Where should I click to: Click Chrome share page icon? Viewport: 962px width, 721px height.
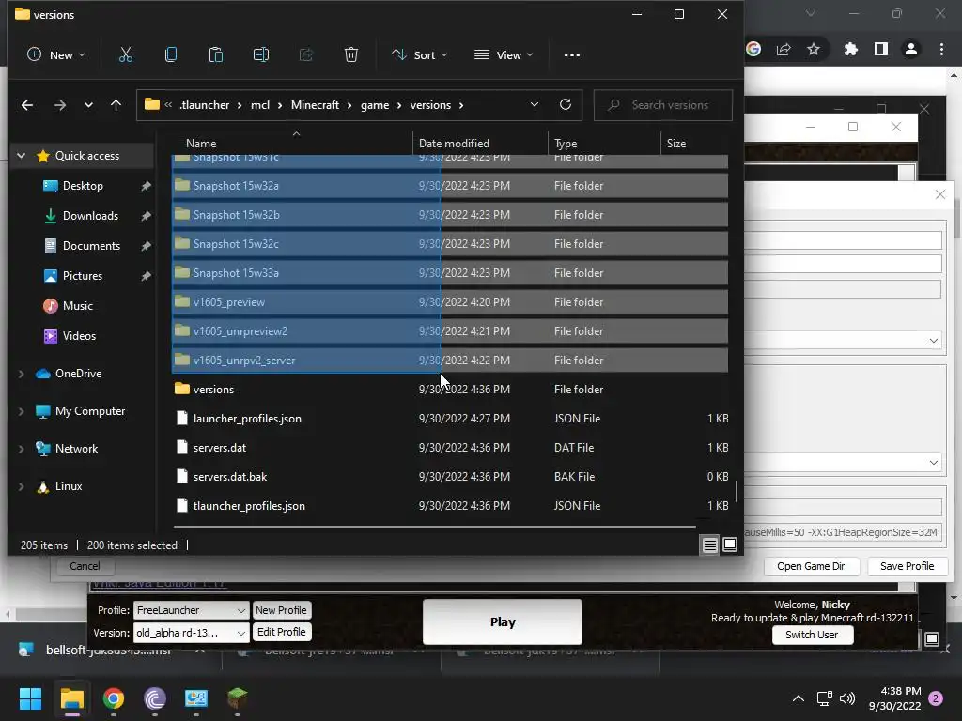pyautogui.click(x=784, y=49)
